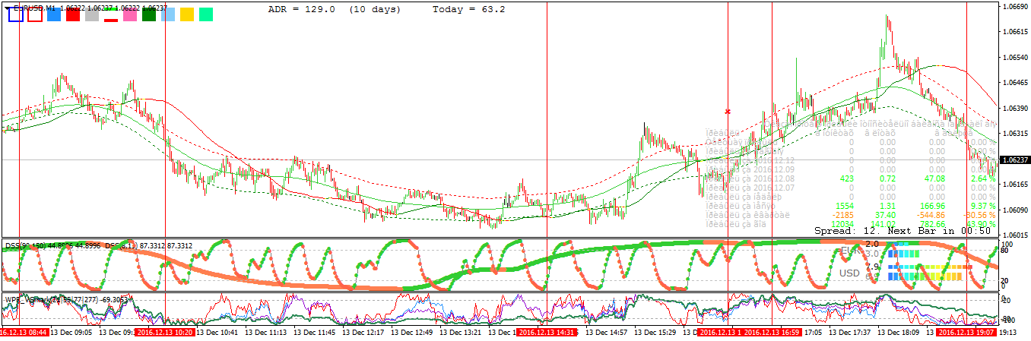Select the solid blue color square
The image size is (1031, 341).
tap(54, 14)
